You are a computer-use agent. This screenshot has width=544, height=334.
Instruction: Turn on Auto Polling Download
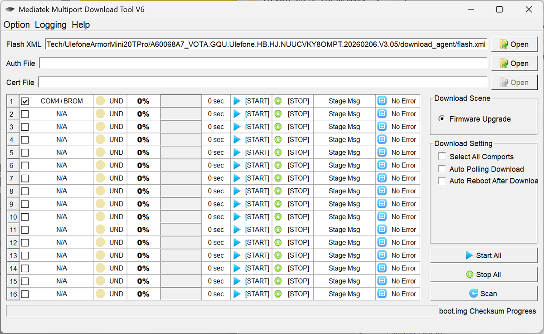click(442, 169)
